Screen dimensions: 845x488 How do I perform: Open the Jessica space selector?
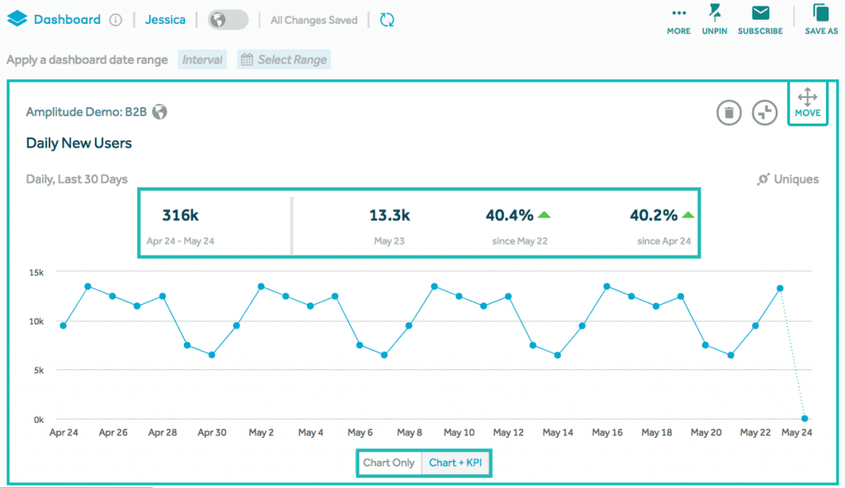click(165, 19)
